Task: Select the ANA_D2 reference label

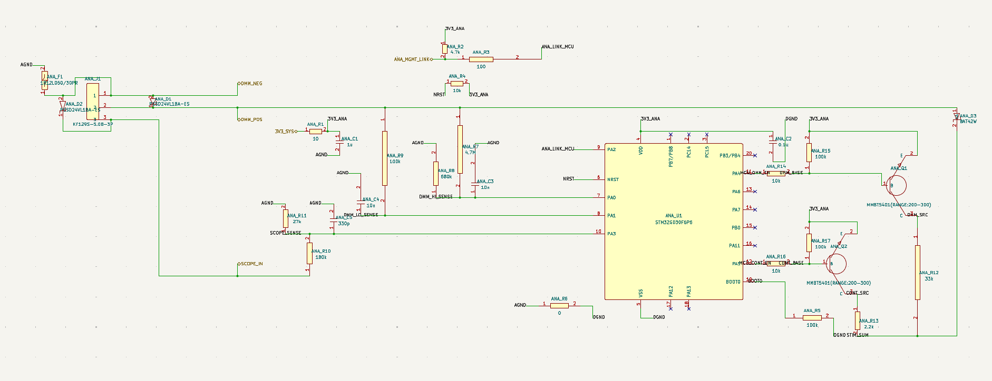Action: coord(74,104)
